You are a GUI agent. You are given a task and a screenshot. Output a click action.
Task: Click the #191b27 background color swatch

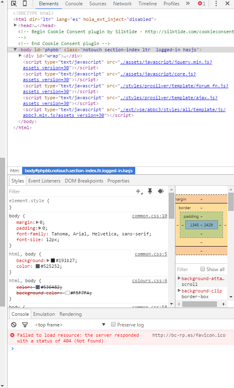click(53, 260)
